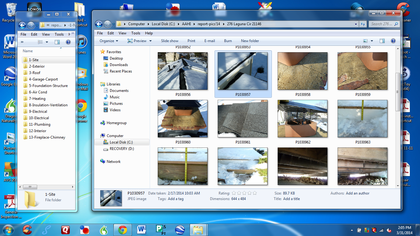Select the P1030961 thumbnail
This screenshot has width=420, height=236.
242,119
